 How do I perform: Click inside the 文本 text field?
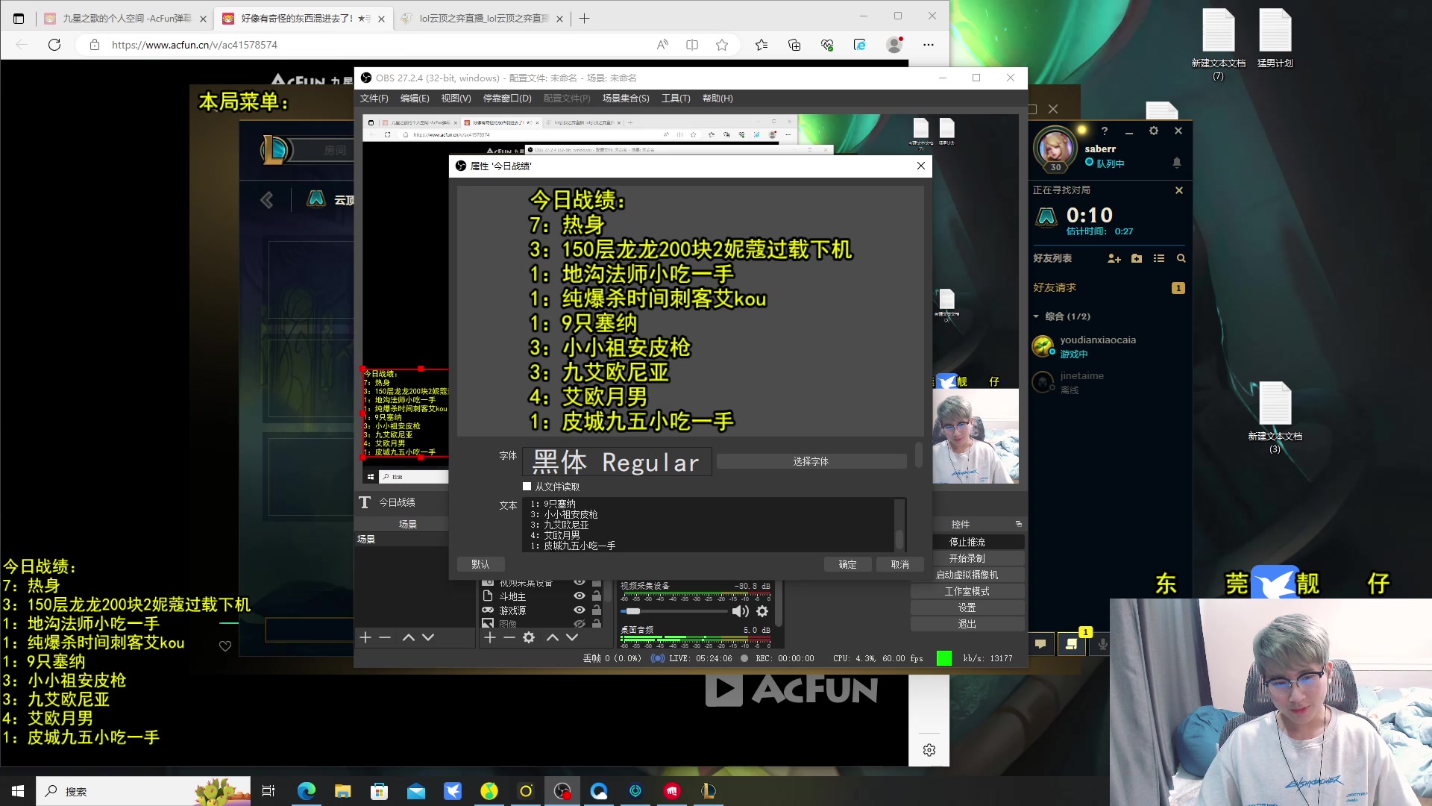click(x=709, y=525)
